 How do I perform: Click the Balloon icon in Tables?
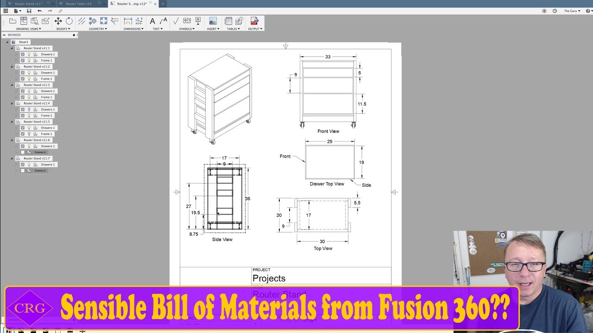click(x=239, y=21)
